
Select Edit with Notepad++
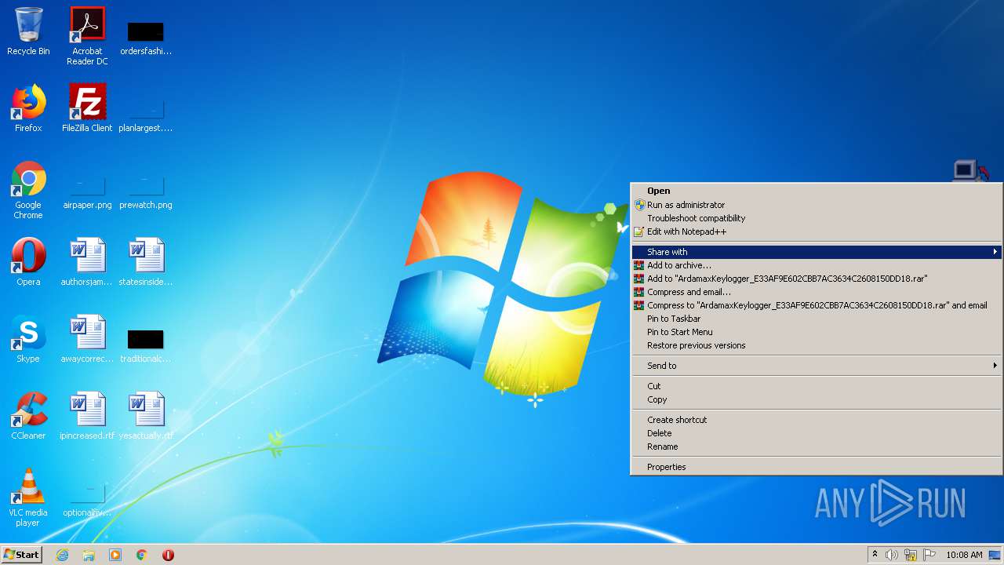click(817, 231)
